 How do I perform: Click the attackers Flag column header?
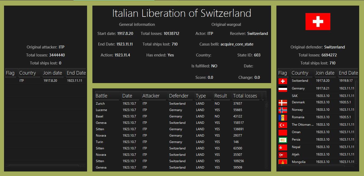pos(12,73)
